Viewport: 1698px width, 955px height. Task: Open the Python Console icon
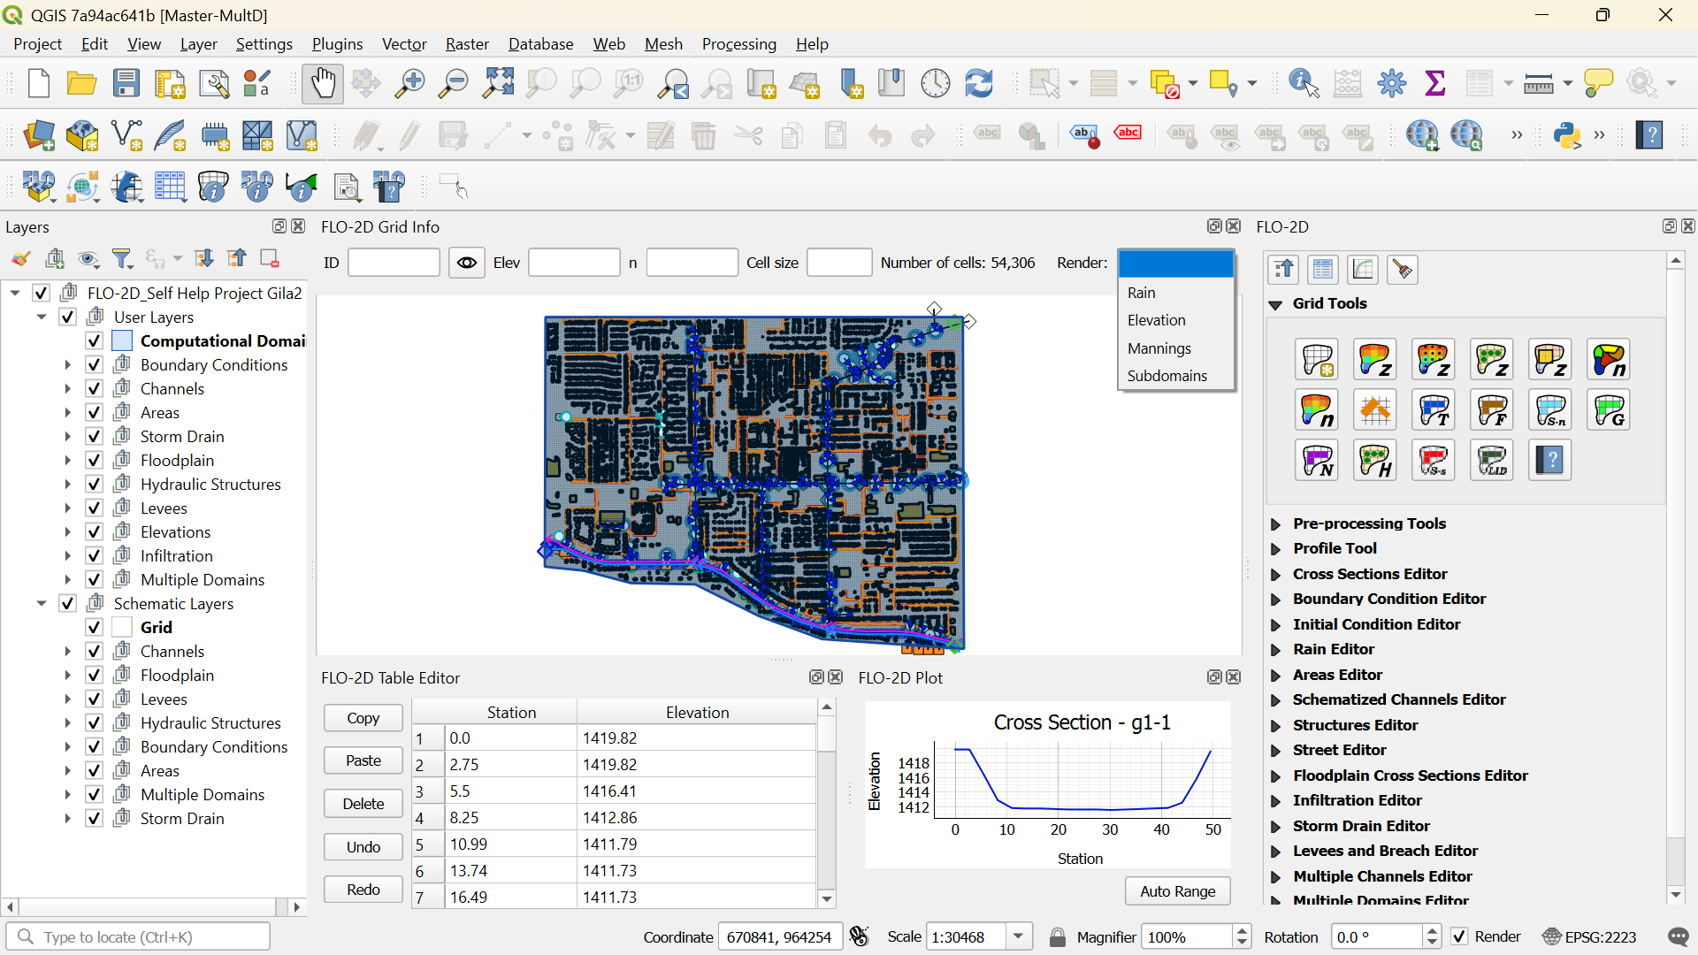click(1566, 135)
